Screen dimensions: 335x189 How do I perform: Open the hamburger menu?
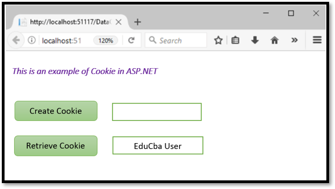317,40
